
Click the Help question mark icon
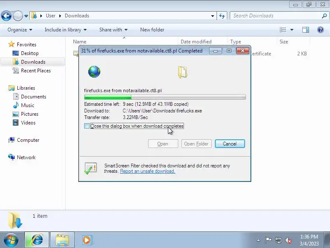[321, 30]
